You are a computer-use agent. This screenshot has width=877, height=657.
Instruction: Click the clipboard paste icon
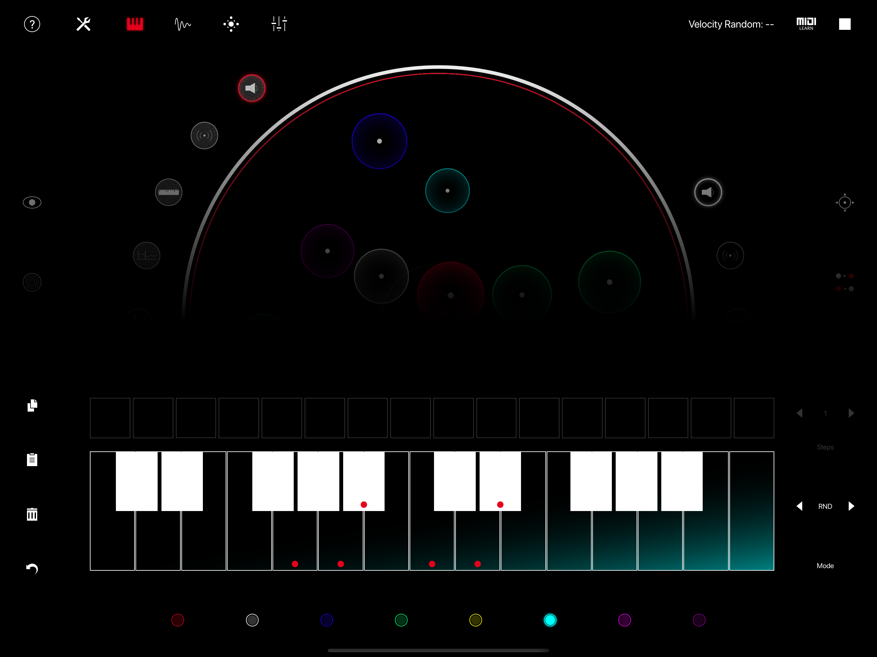(32, 460)
